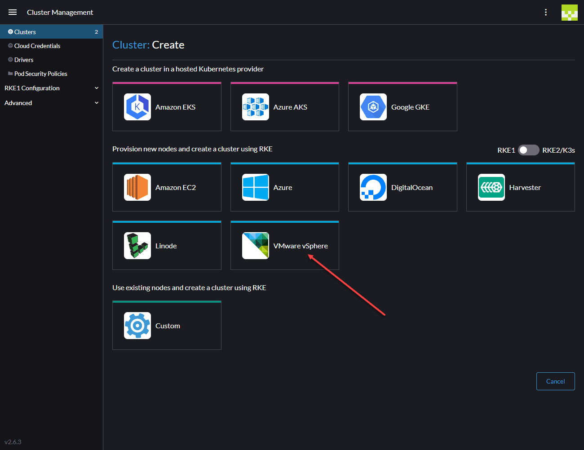The height and width of the screenshot is (450, 584).
Task: Choose the Linode label
Action: (x=166, y=246)
